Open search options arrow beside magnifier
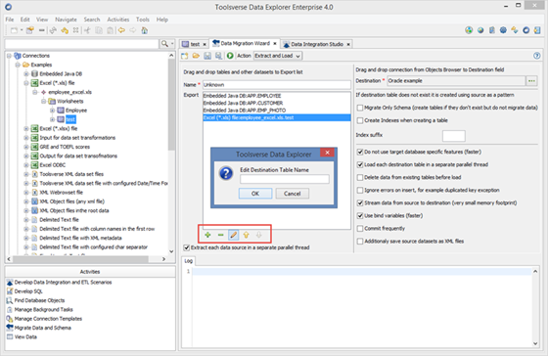548x356 pixels. pos(172,44)
